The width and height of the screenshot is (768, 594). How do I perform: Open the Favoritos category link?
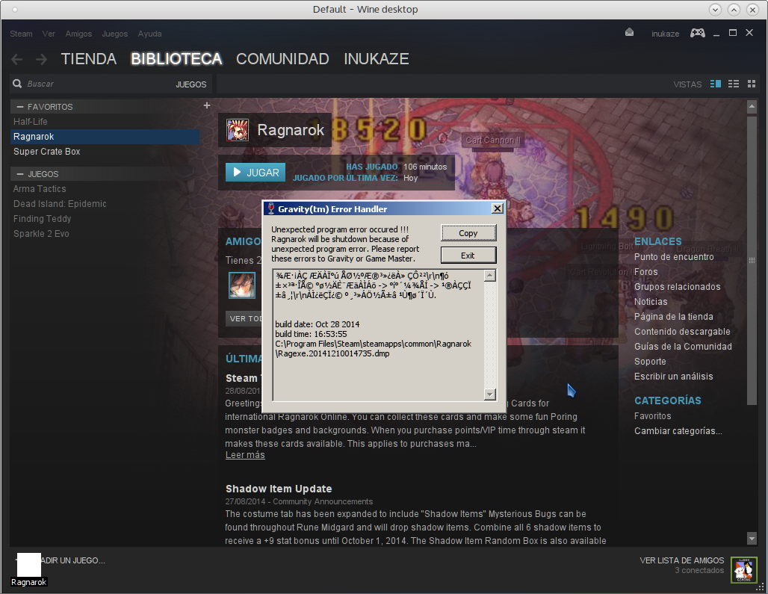pos(652,416)
